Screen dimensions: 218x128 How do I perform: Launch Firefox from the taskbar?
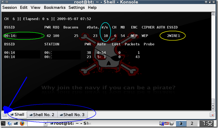point(22,123)
